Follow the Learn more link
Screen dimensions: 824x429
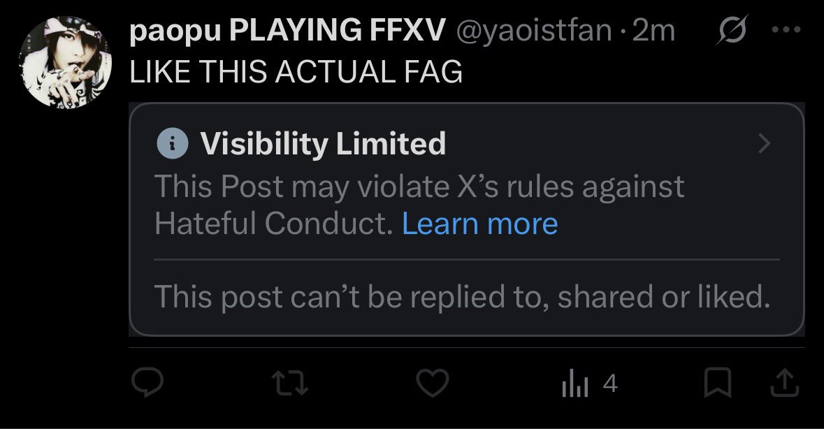tap(480, 224)
